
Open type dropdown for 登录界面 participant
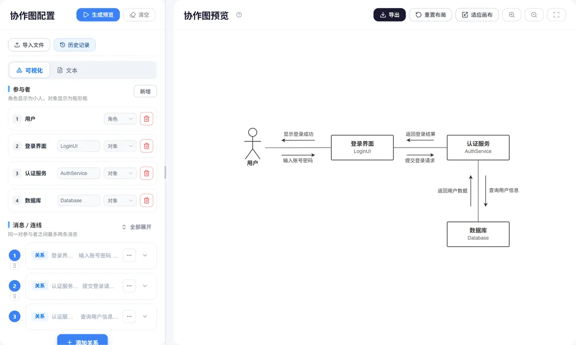click(120, 146)
